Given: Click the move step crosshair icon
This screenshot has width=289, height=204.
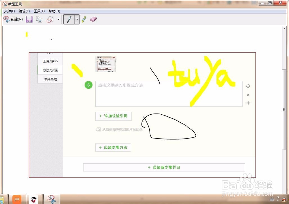Looking at the screenshot, I should 248,86.
